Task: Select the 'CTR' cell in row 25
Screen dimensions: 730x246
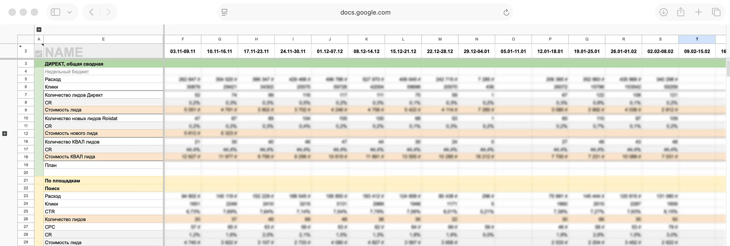Action: [103, 211]
